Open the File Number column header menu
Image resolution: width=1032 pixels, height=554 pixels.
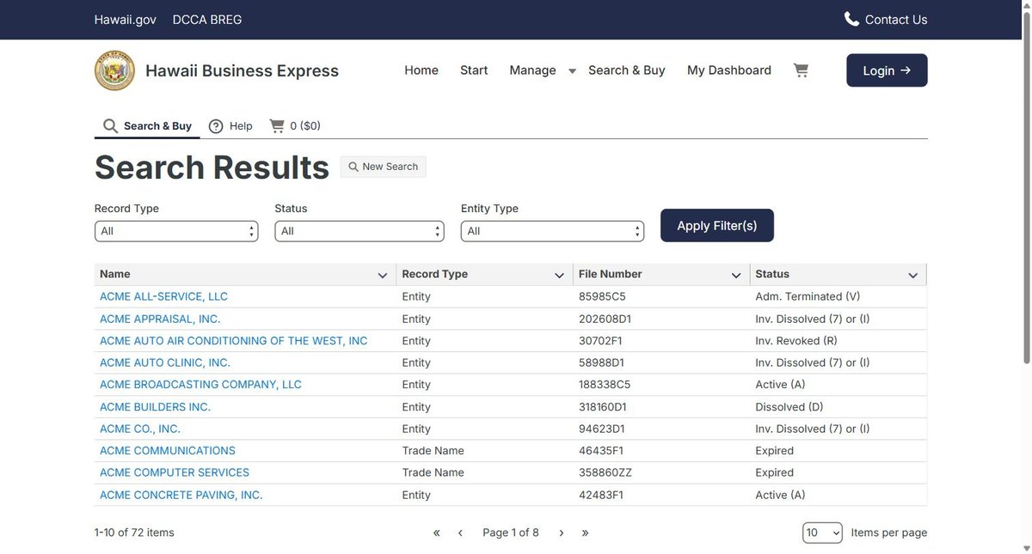pos(736,275)
